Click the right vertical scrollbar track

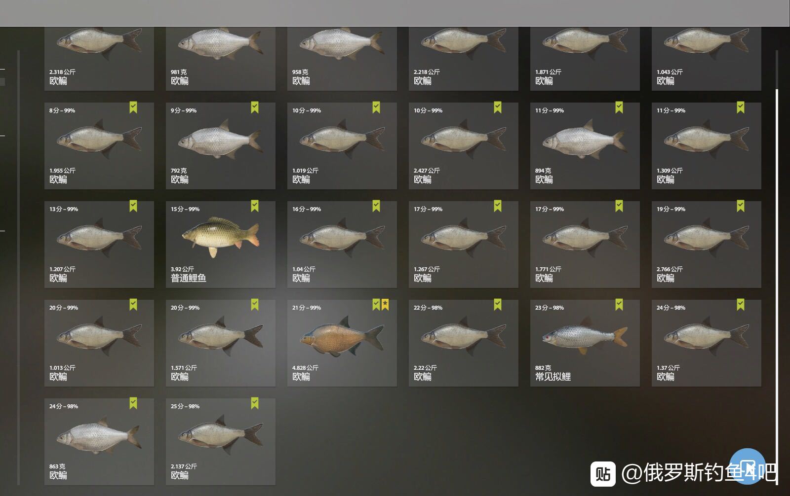pyautogui.click(x=777, y=266)
